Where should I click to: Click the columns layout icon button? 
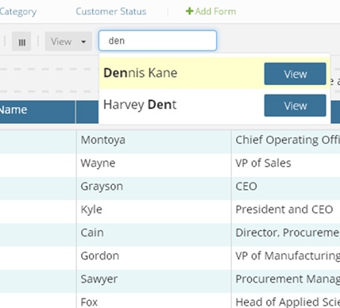point(21,41)
